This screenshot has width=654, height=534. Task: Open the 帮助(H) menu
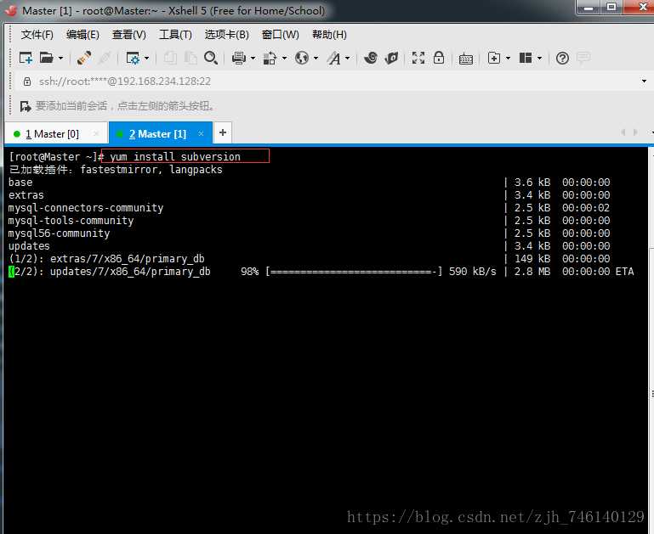[x=329, y=35]
